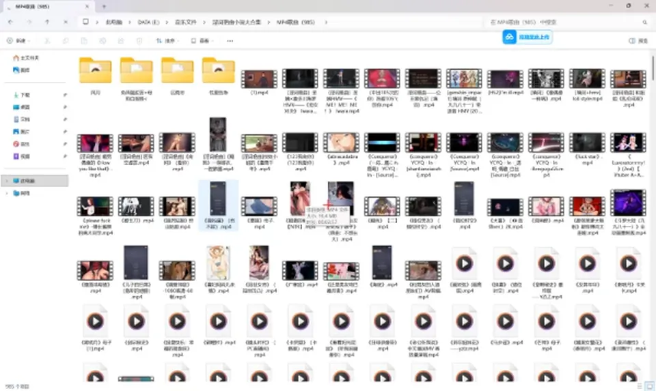This screenshot has width=656, height=391.
Task: Open Documents in the sidebar
Action: click(22, 119)
